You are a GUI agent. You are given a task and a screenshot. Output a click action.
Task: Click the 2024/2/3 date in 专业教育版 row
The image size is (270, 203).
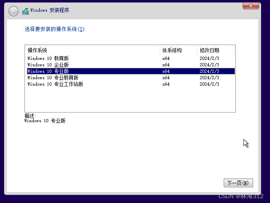209,78
